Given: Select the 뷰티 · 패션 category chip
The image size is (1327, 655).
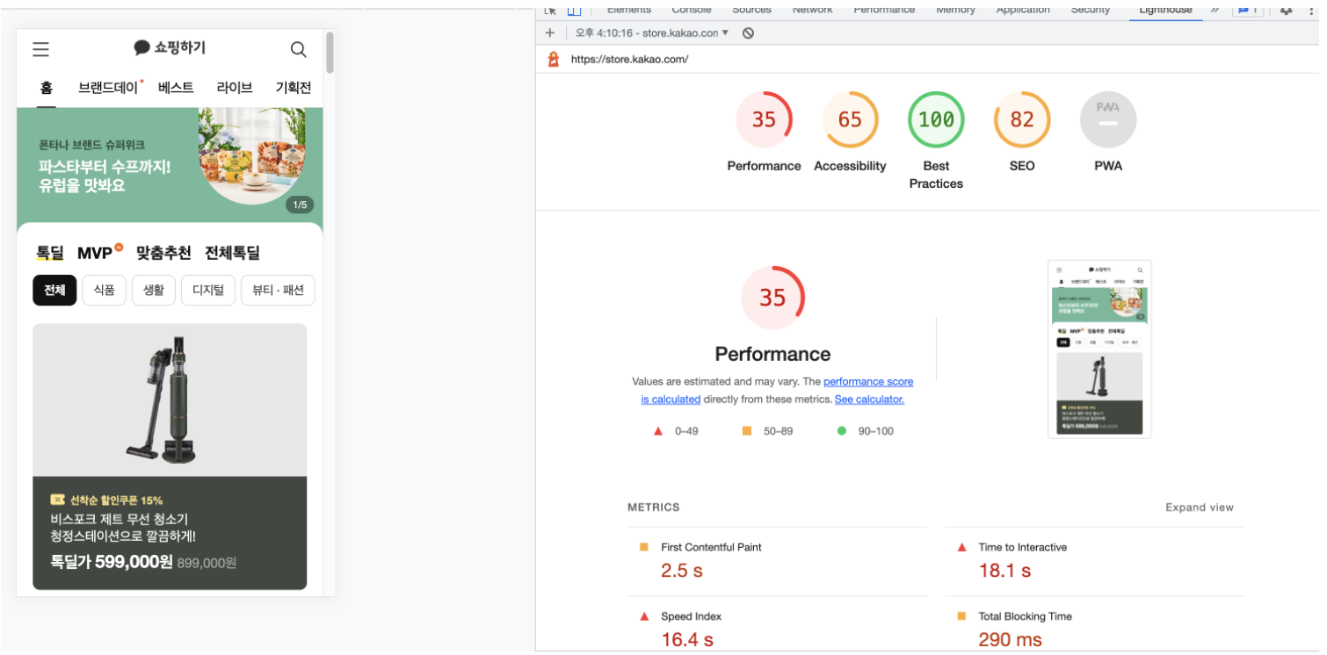Looking at the screenshot, I should (x=278, y=290).
